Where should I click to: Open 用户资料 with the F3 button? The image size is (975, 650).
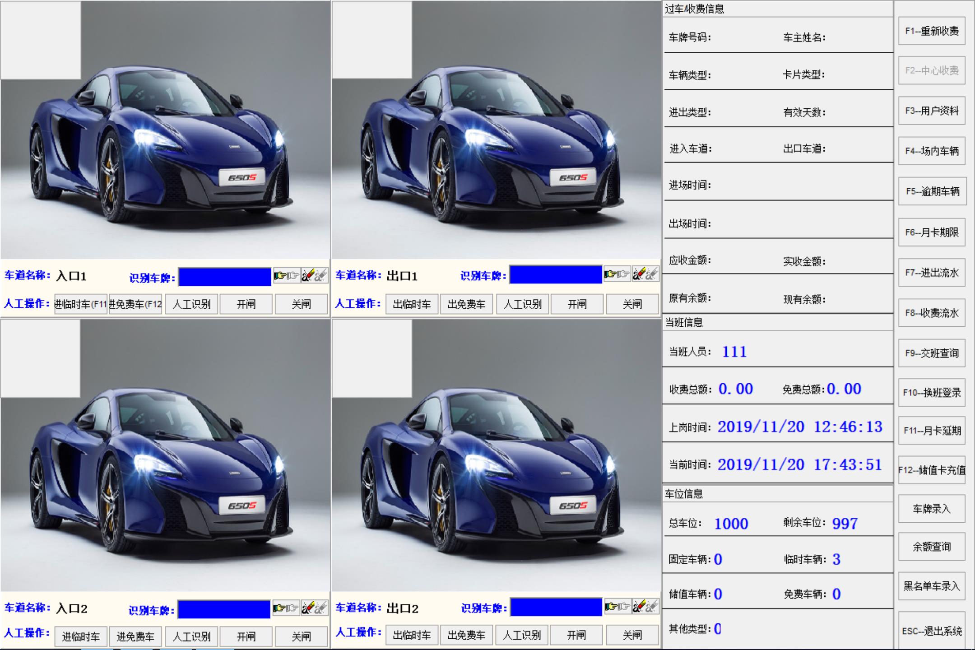click(932, 111)
